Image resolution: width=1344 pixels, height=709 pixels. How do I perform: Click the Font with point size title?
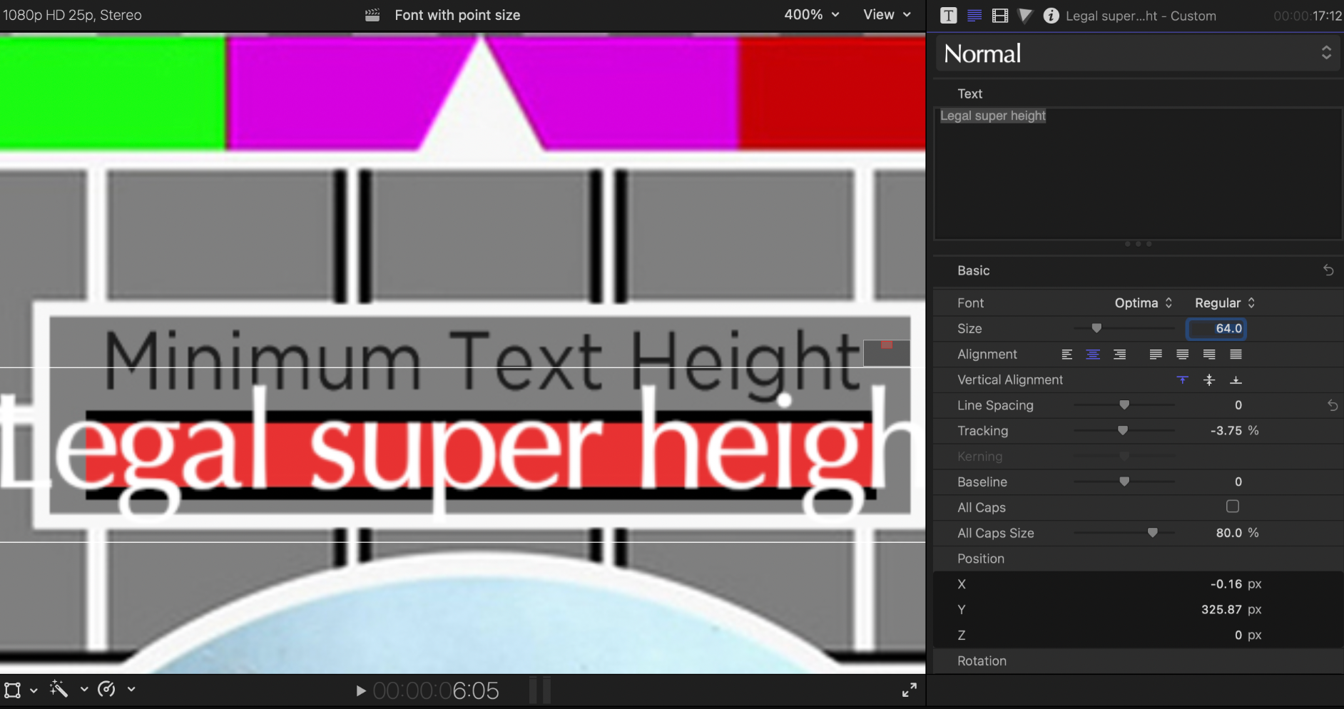coord(457,15)
